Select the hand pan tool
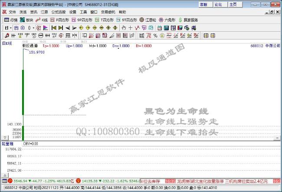 [124, 28]
